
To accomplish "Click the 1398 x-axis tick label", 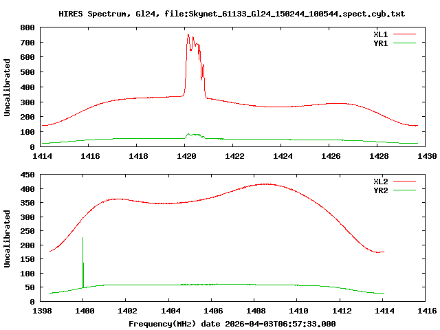I will point(42,311).
